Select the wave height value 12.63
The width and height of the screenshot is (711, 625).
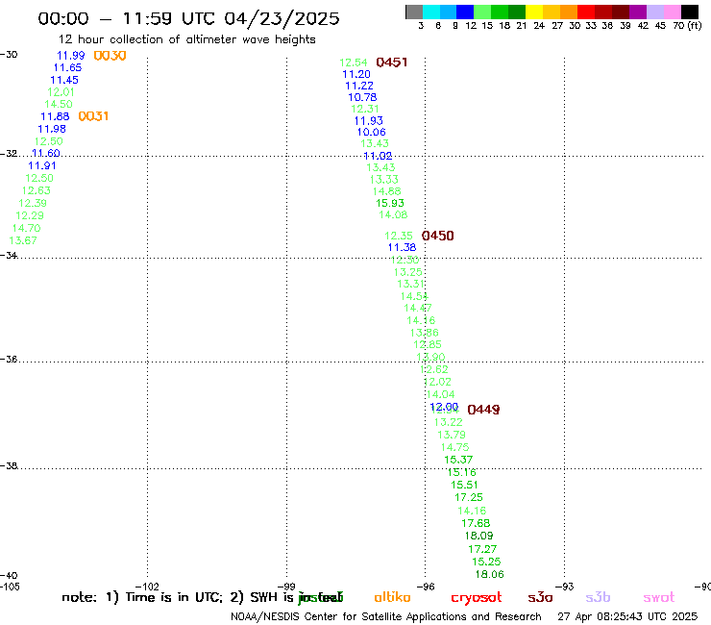tap(37, 190)
